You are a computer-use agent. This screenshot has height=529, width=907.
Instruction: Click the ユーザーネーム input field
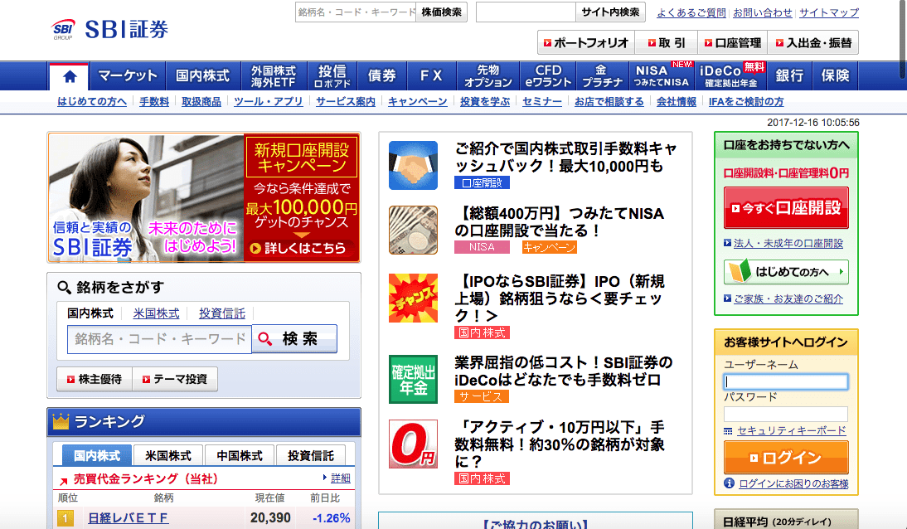(x=785, y=381)
